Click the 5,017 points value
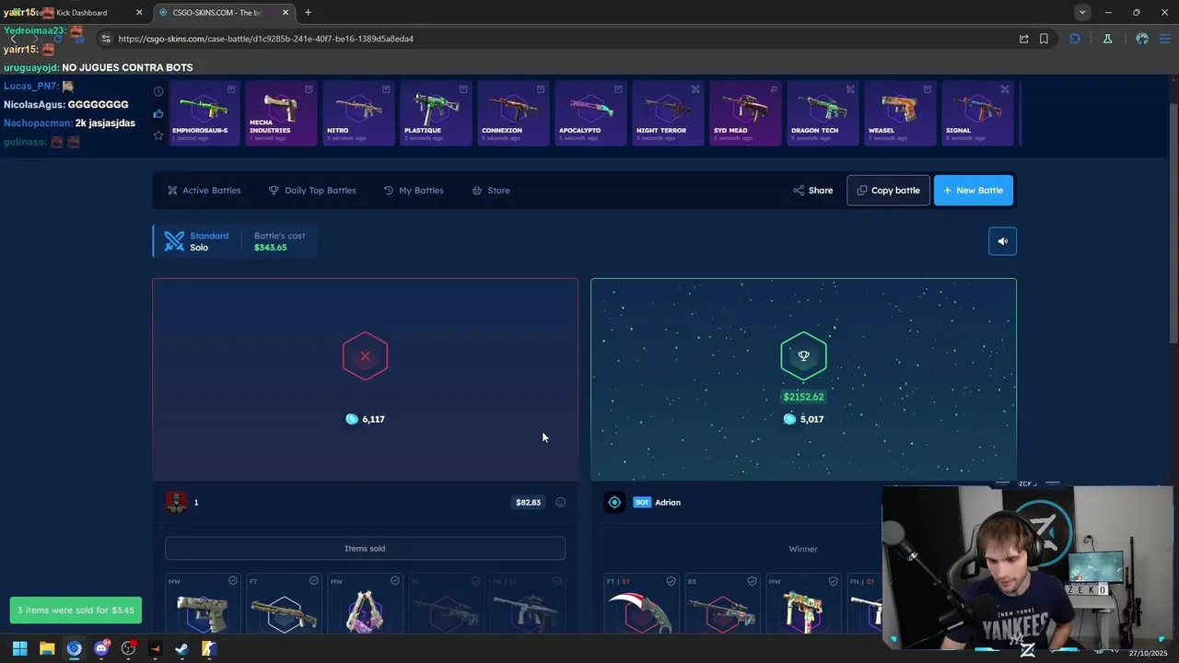Viewport: 1179px width, 663px height. [x=803, y=419]
